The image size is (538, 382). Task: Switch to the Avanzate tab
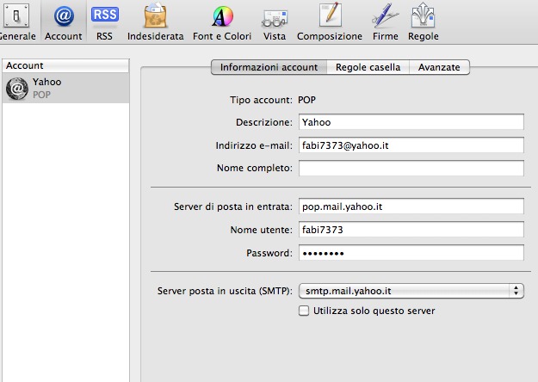coord(439,67)
